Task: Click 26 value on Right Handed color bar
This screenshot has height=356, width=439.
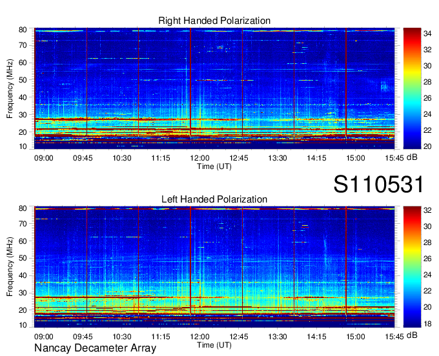Action: point(427,98)
